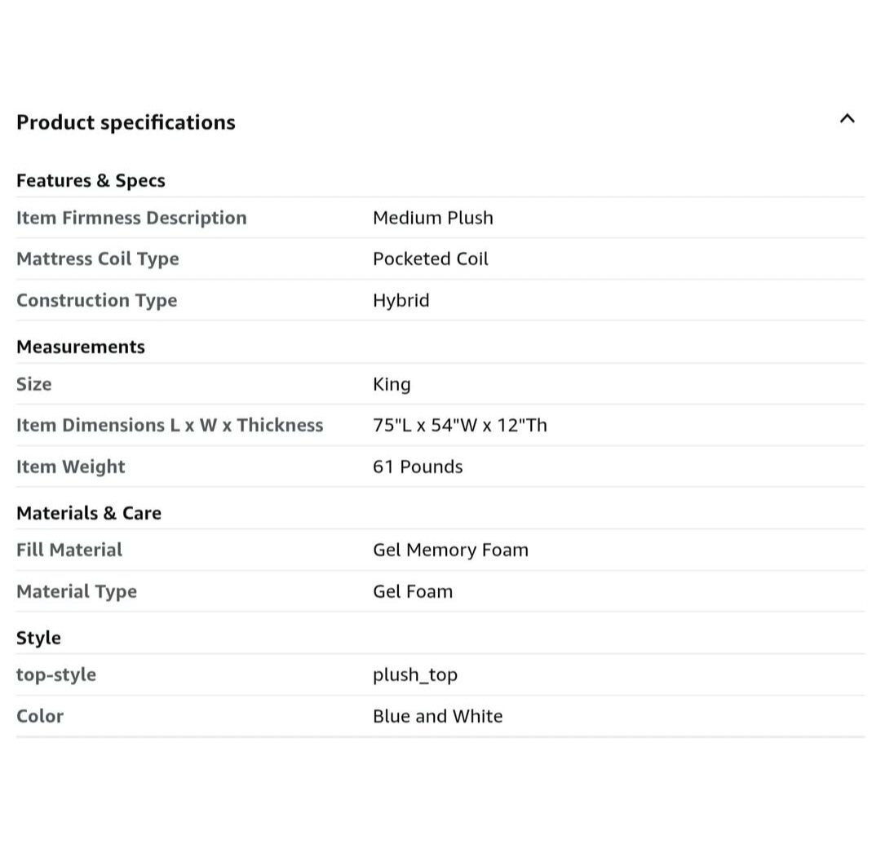Select the Item Firmness Description label
881x849 pixels.
tap(131, 218)
